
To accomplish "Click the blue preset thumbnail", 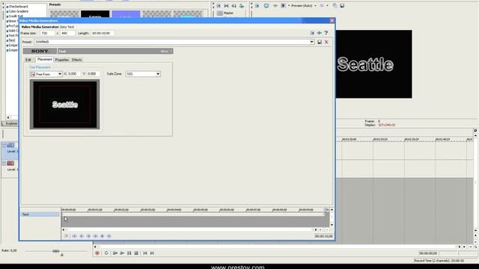I will 126,14.
